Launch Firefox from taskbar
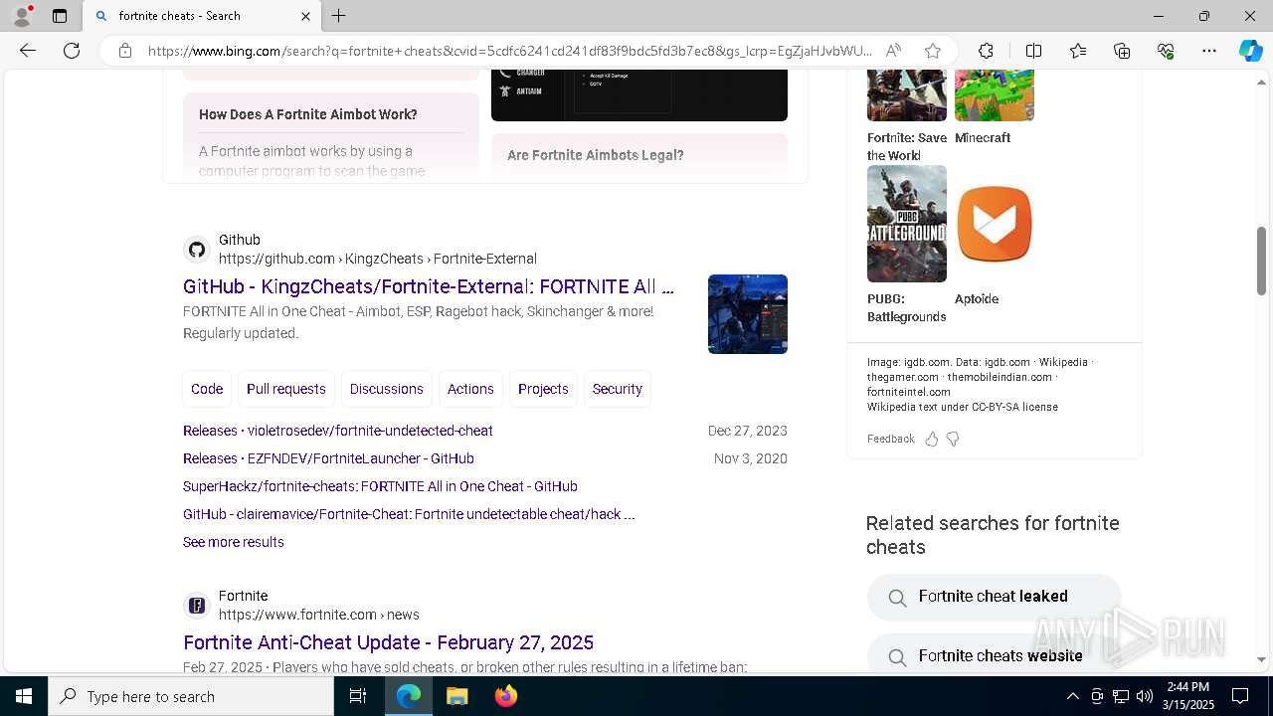 click(x=505, y=696)
